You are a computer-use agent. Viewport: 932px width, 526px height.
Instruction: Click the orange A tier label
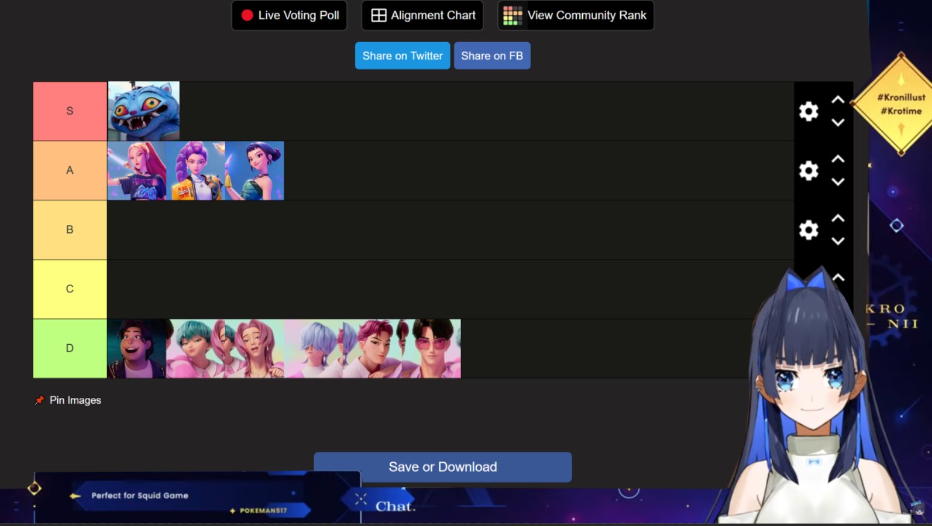tap(70, 171)
